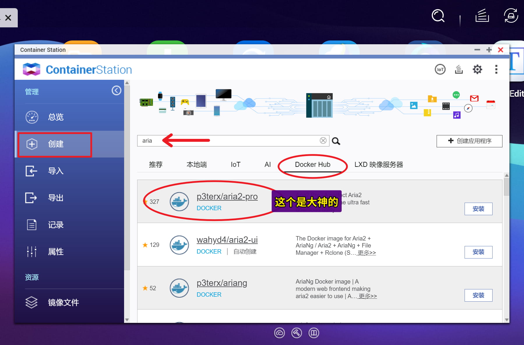Viewport: 524px width, 345px height.
Task: Open the 创建 create section
Action: (x=55, y=144)
